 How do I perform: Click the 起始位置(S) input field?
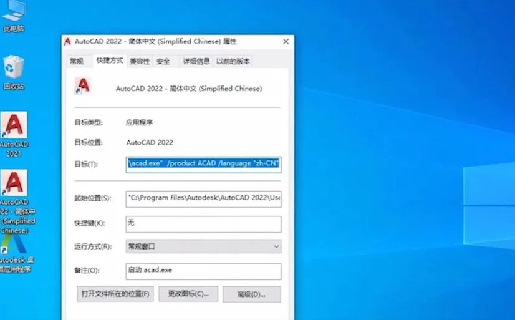[x=204, y=199]
